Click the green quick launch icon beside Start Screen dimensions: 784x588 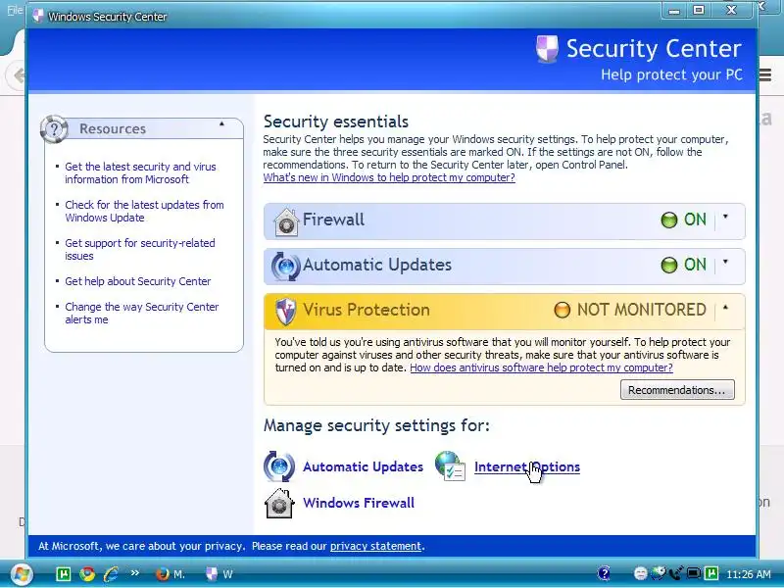[64, 573]
